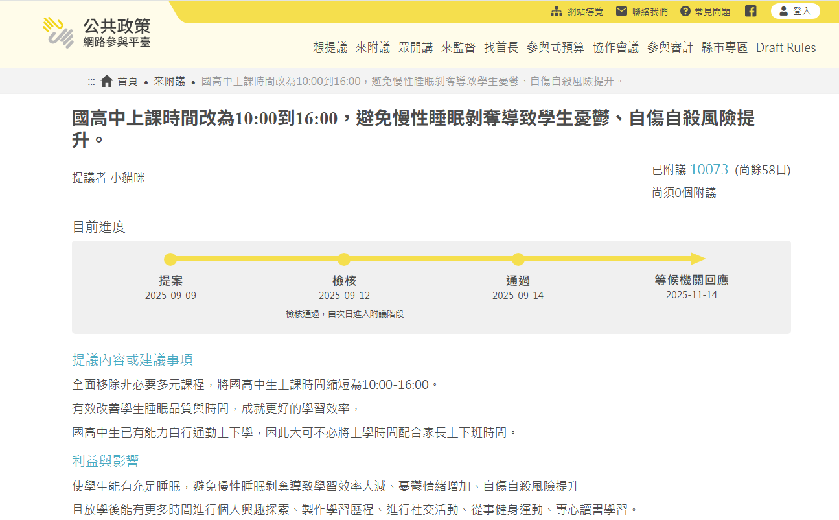Click the 聯絡我們 envelope icon
The width and height of the screenshot is (839, 520).
(621, 11)
